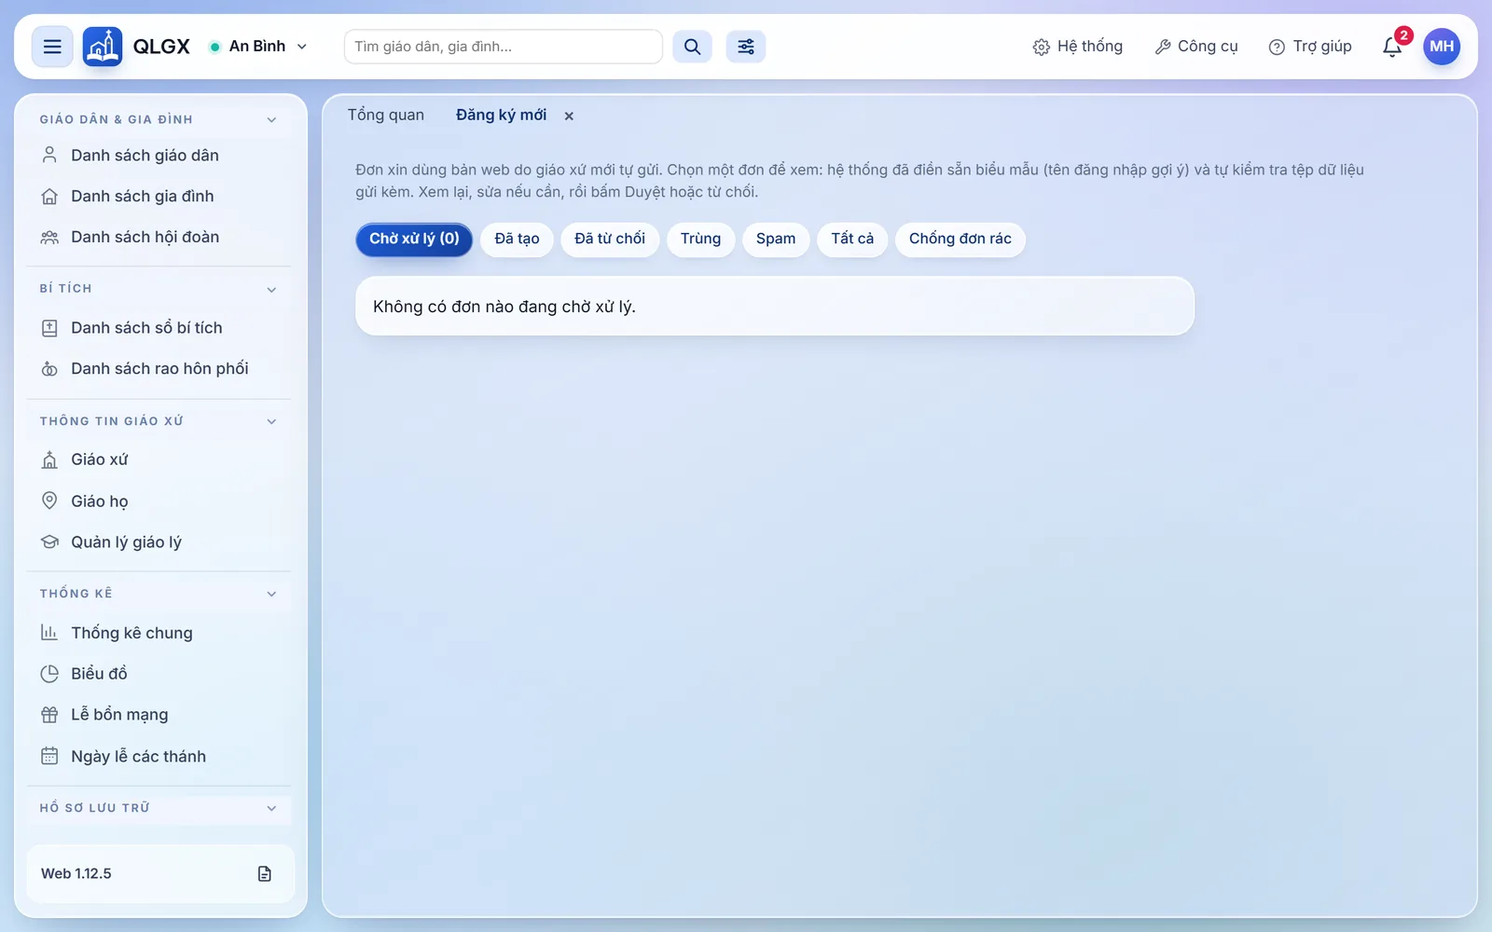
Task: Toggle the hamburger sidebar menu
Action: pos(52,47)
